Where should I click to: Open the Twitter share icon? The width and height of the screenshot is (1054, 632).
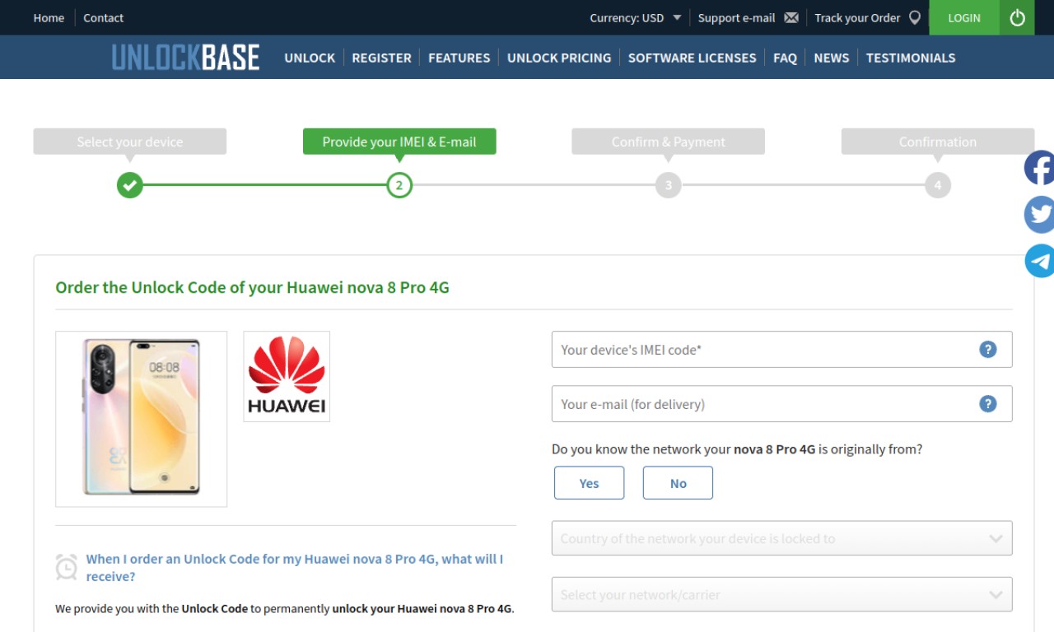tap(1040, 215)
